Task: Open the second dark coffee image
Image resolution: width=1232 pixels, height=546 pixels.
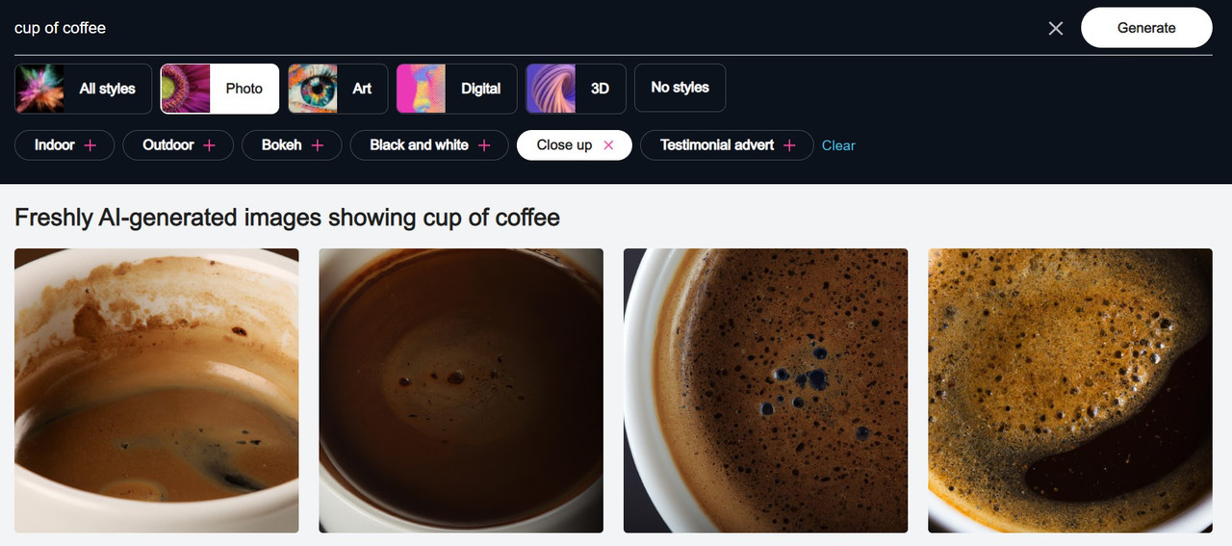Action: tap(461, 390)
